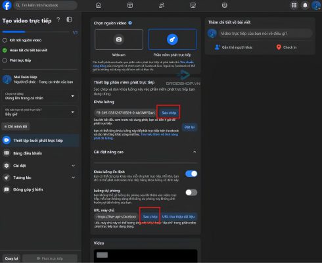322x263 pixels.
Task: Click the Đóng góp ý kiến feedback icon
Action: pos(7,189)
